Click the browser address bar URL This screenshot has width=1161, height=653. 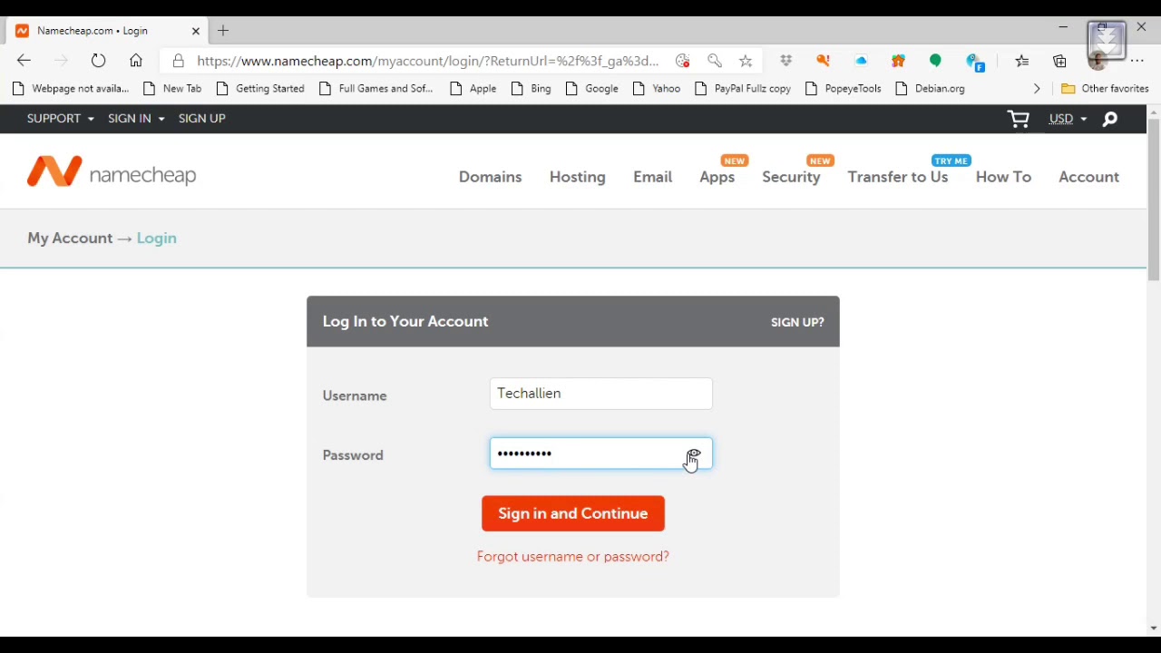coord(427,61)
